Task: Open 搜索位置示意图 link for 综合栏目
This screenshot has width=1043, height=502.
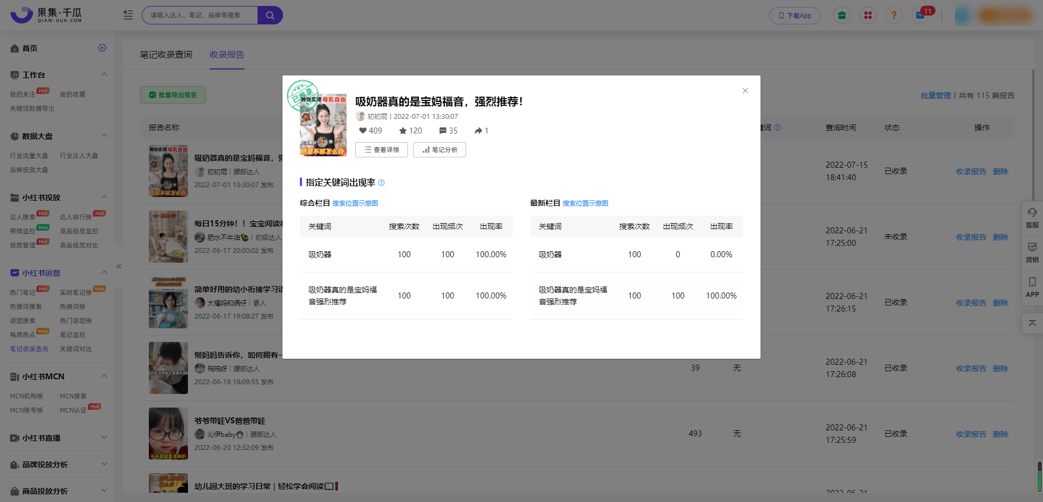Action: (x=355, y=204)
